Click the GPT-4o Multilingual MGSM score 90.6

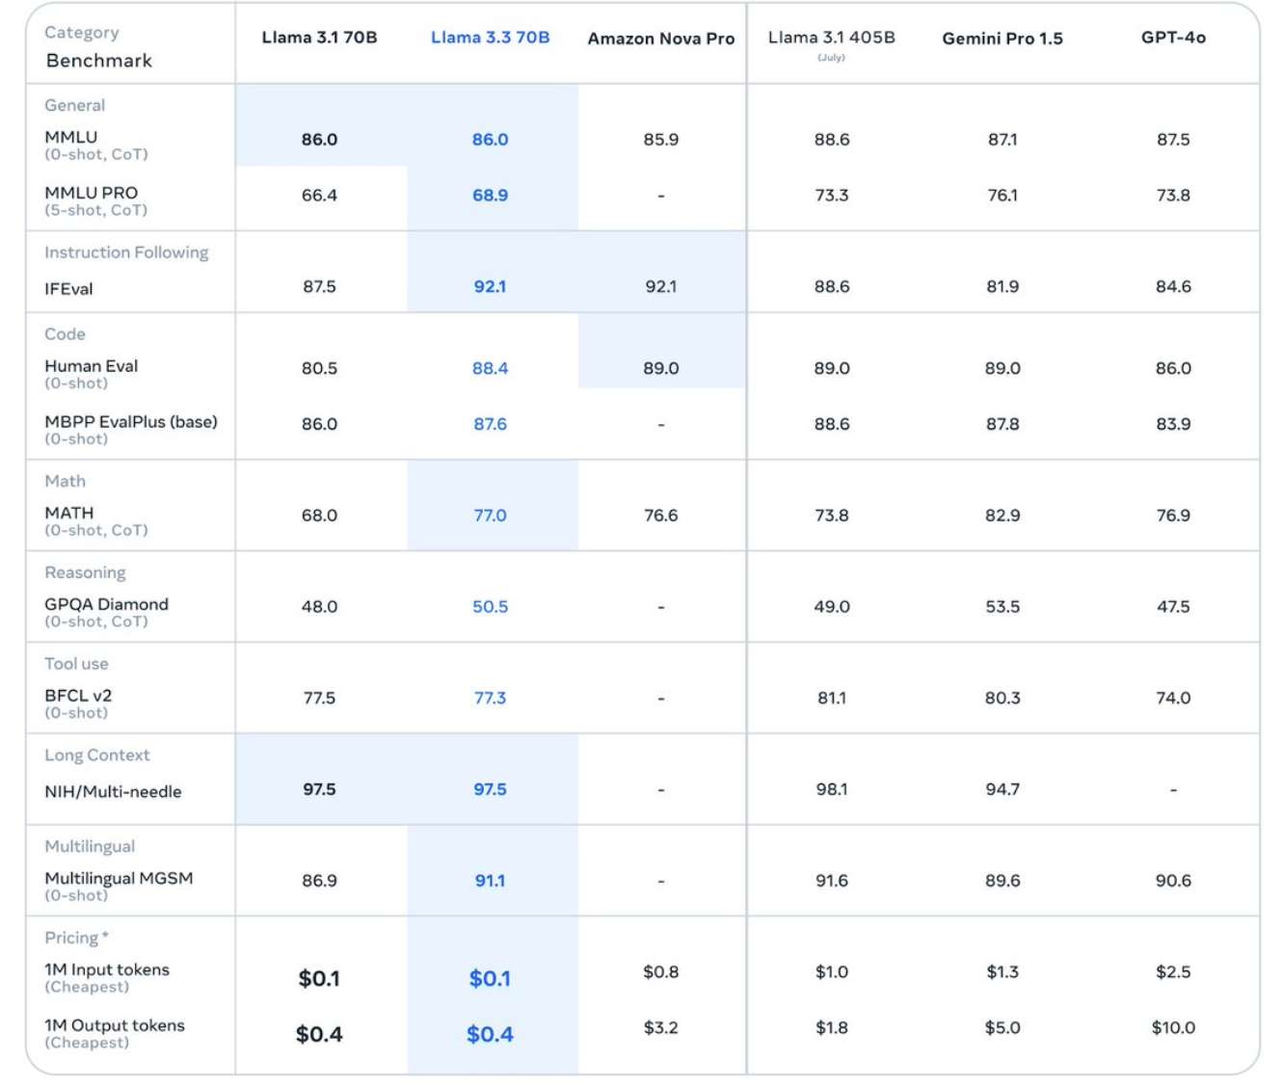pos(1173,882)
